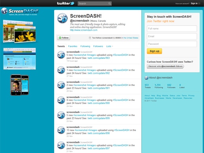Click the About footer link
Screen dimensions: 204x153
coord(147,96)
